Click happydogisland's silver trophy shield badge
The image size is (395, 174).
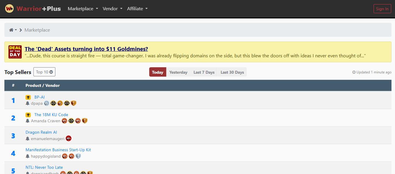coord(78,156)
